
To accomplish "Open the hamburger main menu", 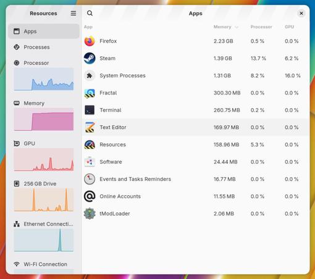I will [x=73, y=14].
